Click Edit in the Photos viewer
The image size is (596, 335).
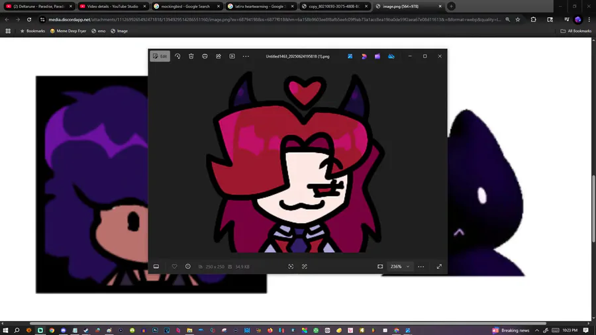(x=160, y=56)
